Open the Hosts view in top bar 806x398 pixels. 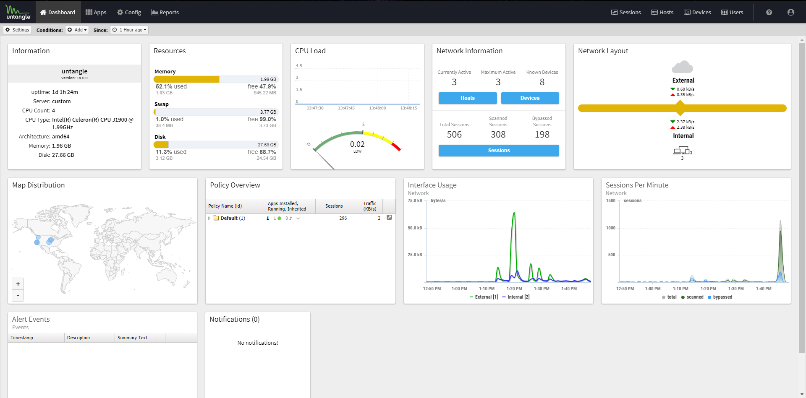[662, 12]
